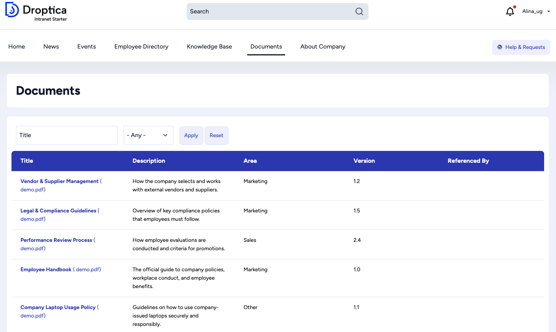Click inside the Search bar
This screenshot has height=332, width=556.
pos(268,11)
